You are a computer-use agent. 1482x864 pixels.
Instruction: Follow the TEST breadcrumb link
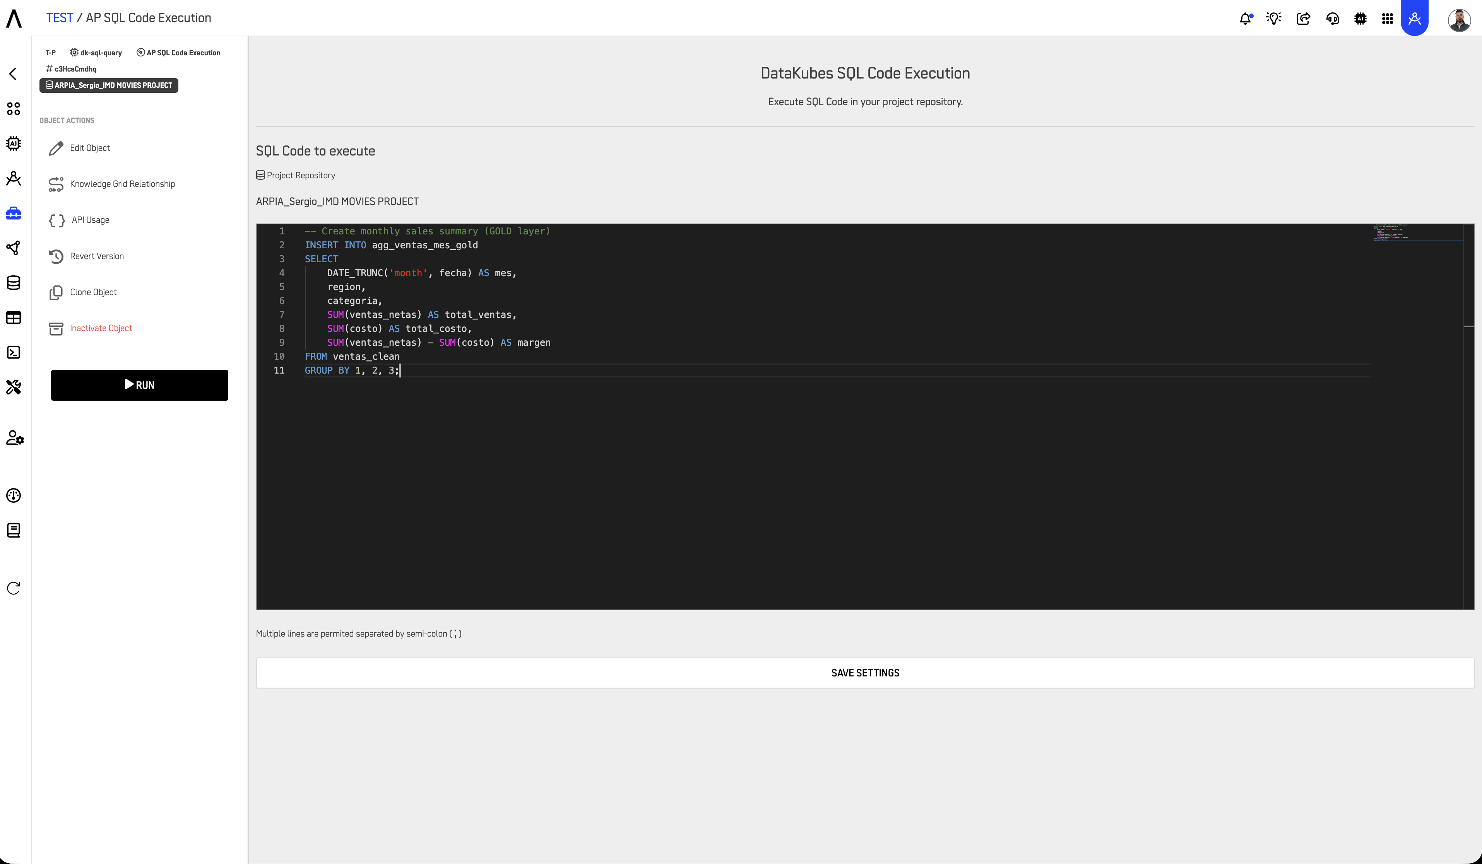pyautogui.click(x=60, y=18)
